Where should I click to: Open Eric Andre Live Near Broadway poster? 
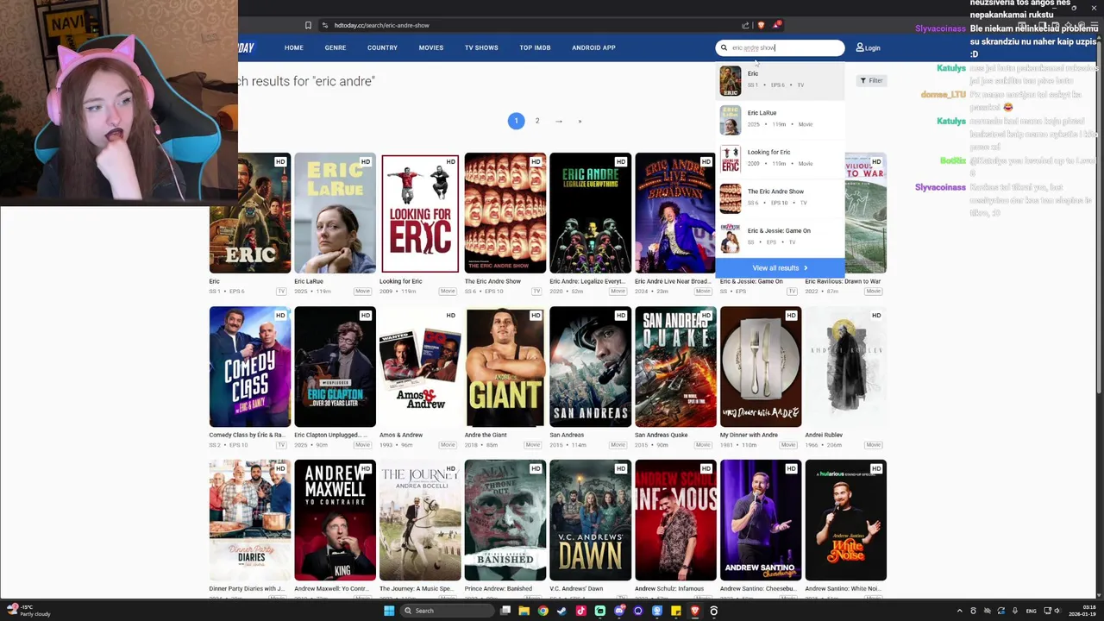point(675,213)
